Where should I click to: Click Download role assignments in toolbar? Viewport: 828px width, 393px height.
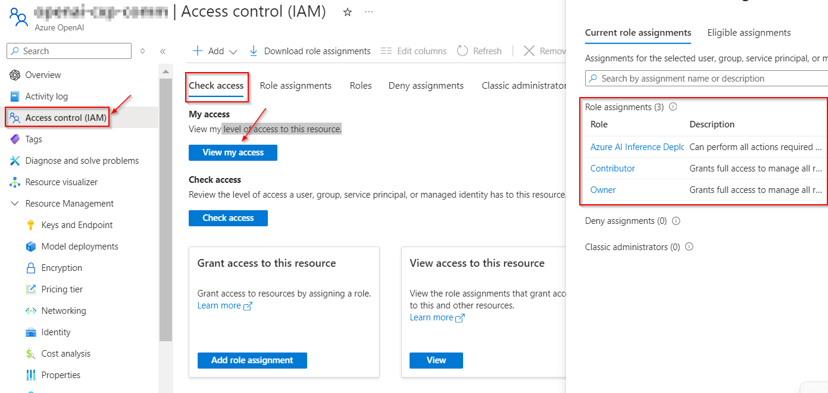pos(310,51)
